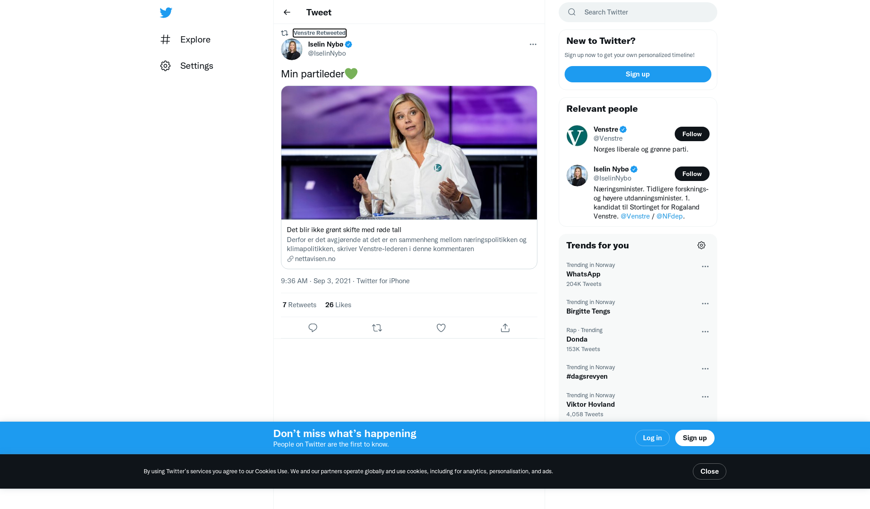The height and width of the screenshot is (509, 870).
Task: Follow Venstre
Action: tap(692, 134)
